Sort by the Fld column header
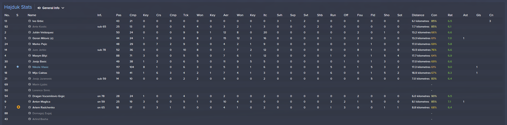This screenshot has width=507, height=125. (373, 15)
